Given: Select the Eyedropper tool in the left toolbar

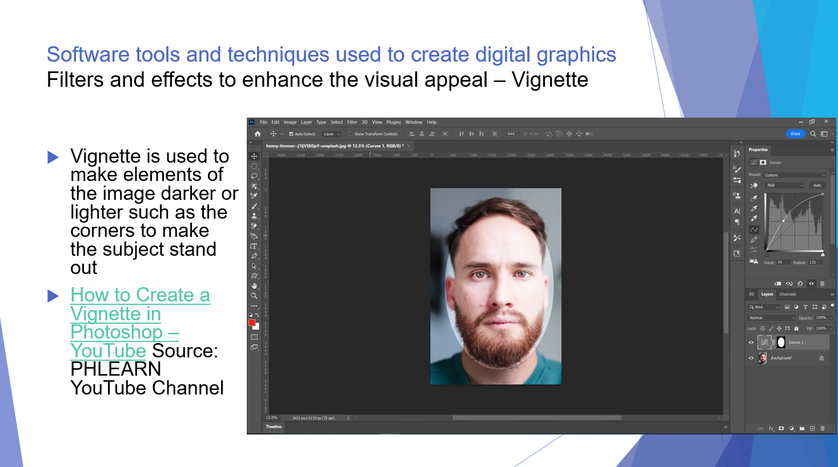Looking at the screenshot, I should point(254,196).
